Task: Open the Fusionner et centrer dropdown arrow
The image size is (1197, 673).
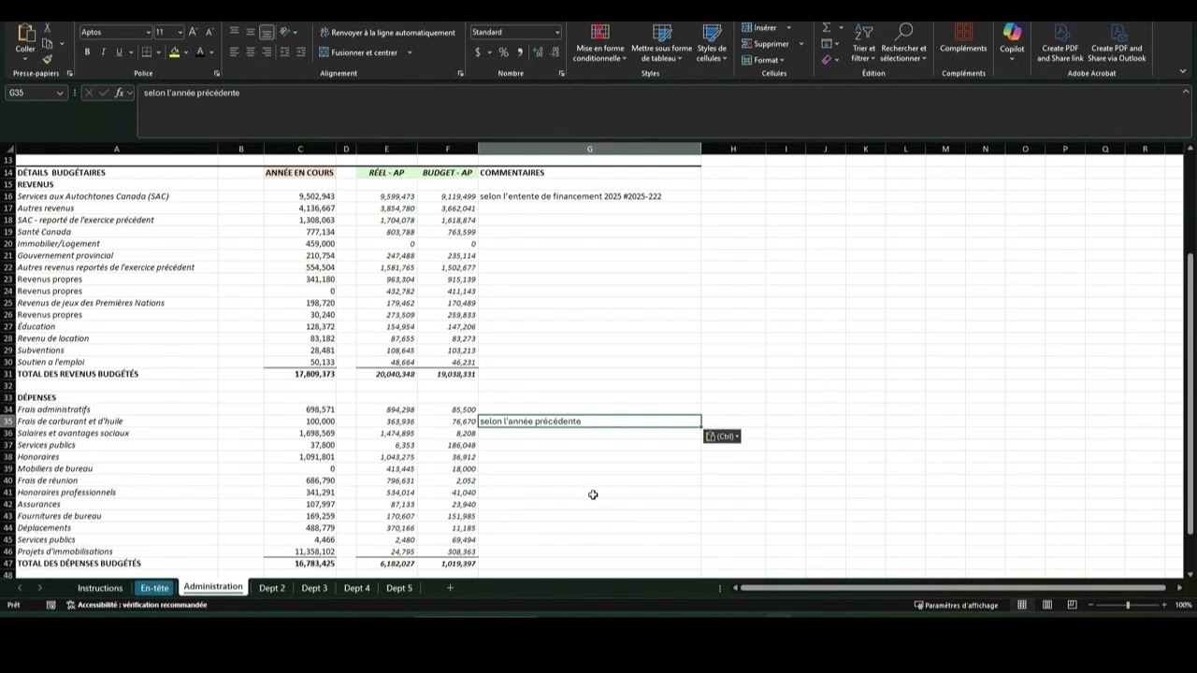Action: [410, 52]
